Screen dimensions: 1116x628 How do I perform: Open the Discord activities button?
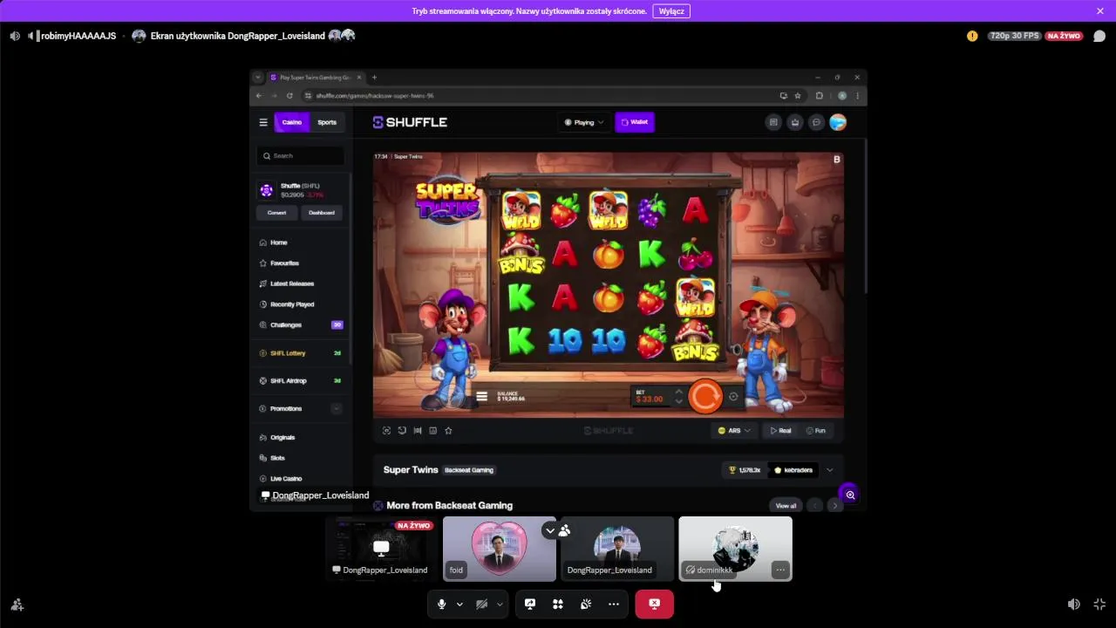pos(558,604)
